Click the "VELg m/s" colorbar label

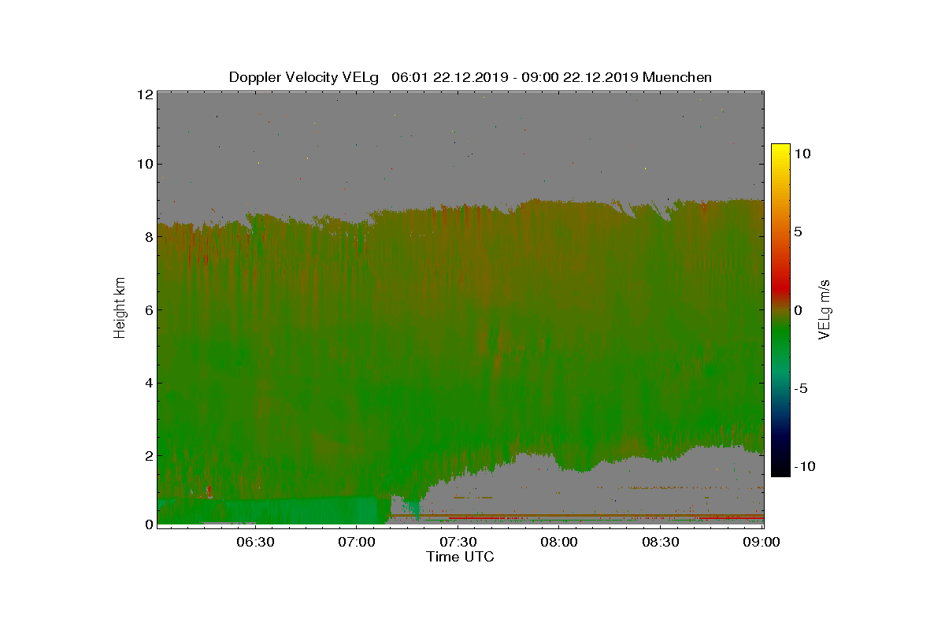click(825, 309)
